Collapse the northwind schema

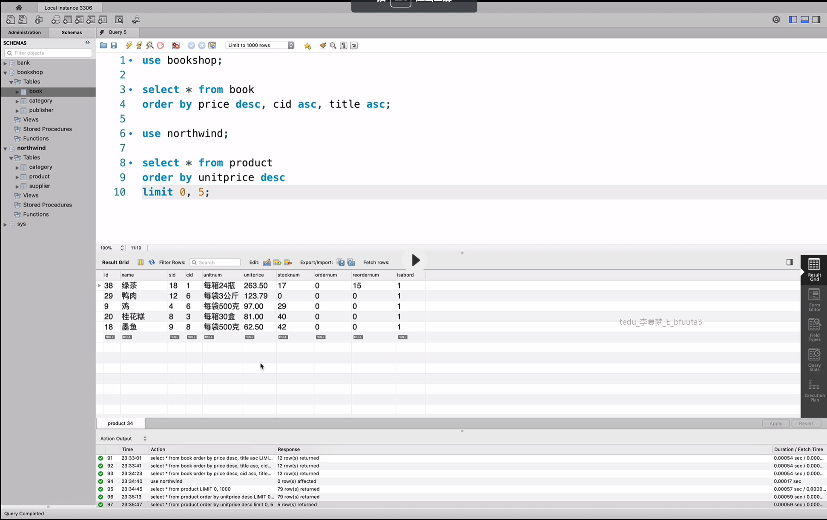(5, 148)
